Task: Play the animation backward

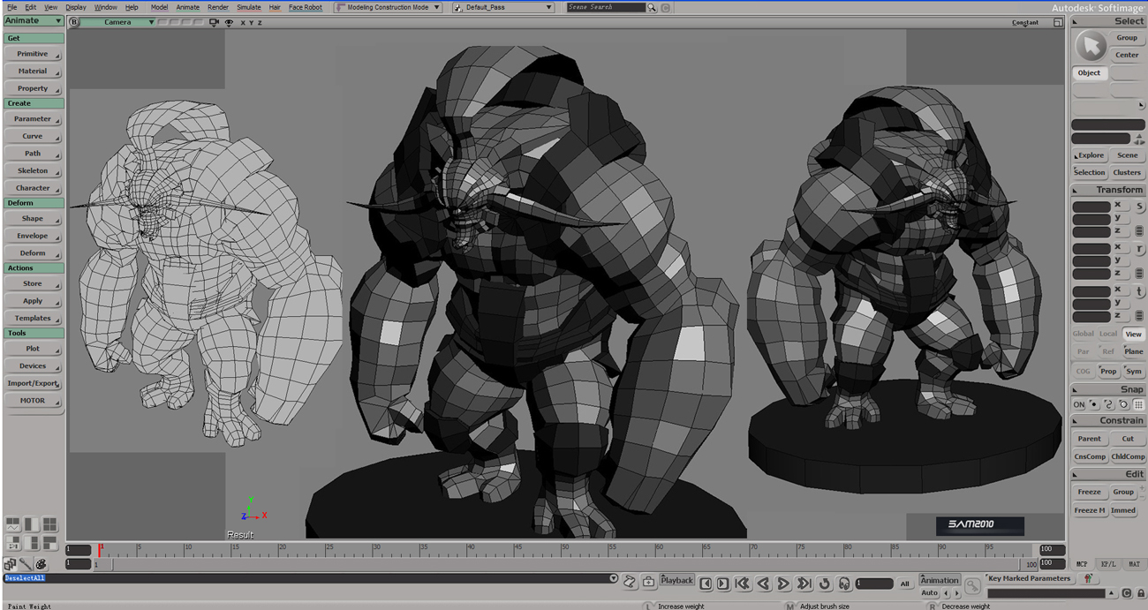Action: pos(763,584)
